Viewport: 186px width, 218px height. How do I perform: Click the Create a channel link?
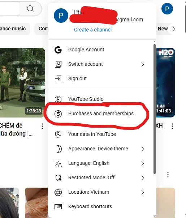93,30
